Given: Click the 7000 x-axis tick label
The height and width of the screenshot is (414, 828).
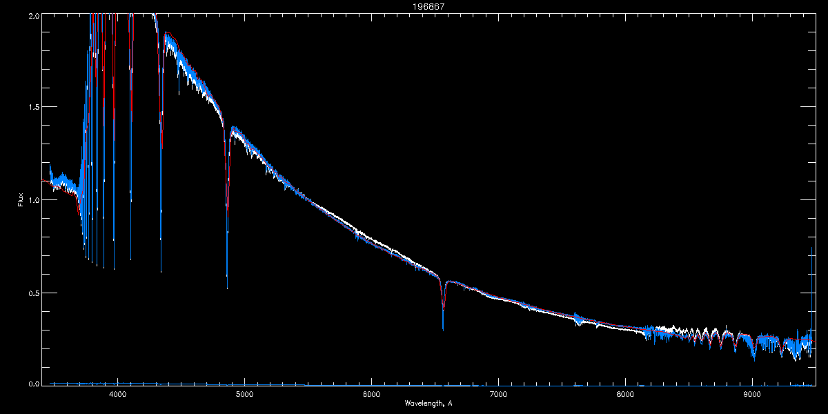Looking at the screenshot, I should [x=498, y=394].
